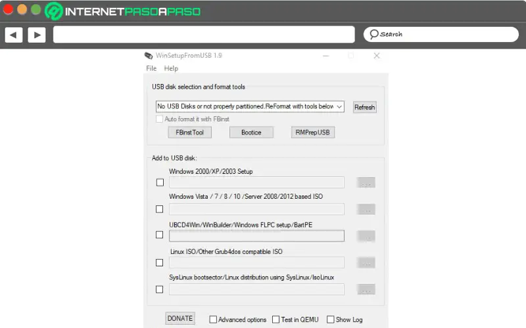Expand the USB disk selection dropdown

[339, 107]
